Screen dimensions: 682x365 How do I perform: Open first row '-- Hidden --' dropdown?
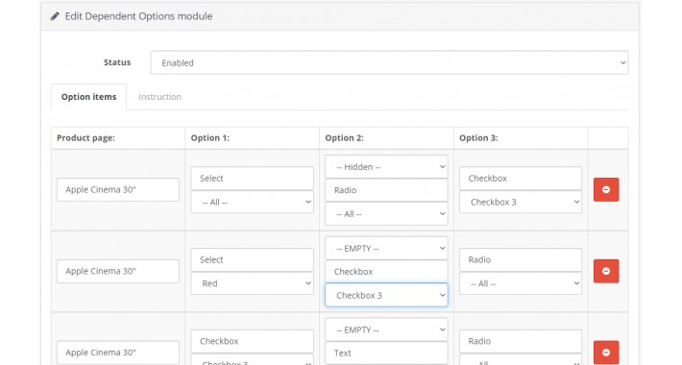click(x=386, y=166)
